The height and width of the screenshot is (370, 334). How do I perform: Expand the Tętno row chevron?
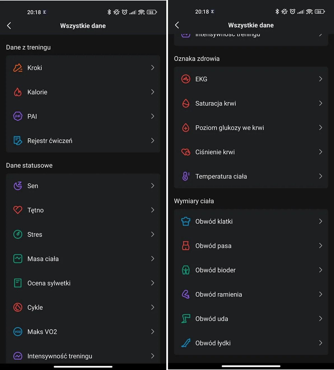153,210
